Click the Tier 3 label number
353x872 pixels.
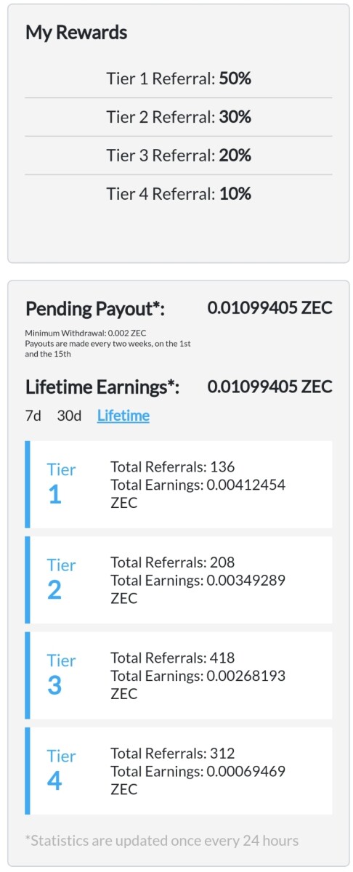coord(54,686)
